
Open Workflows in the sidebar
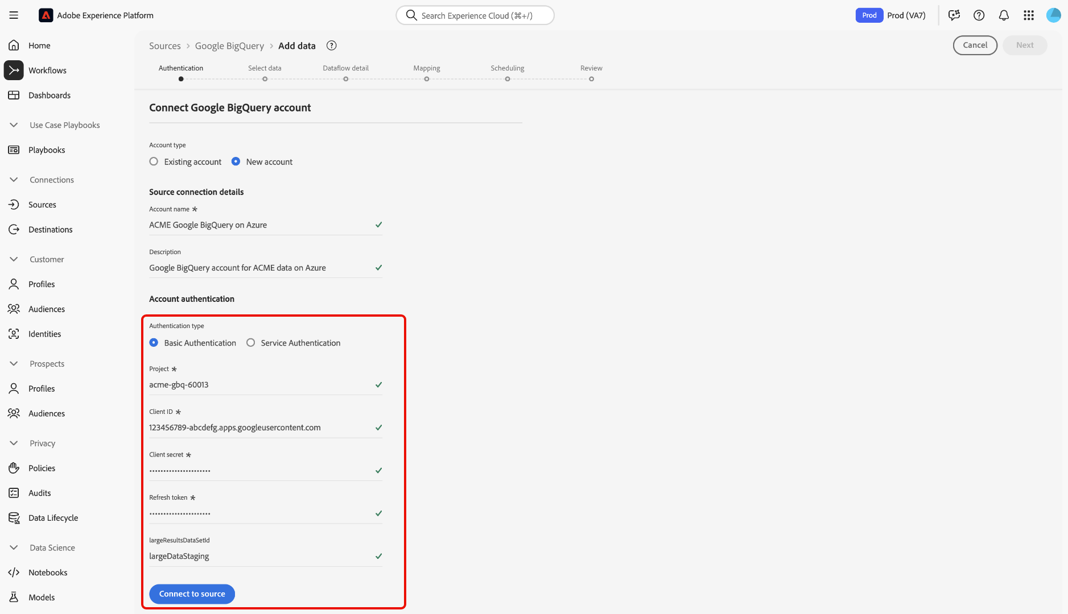pos(47,70)
